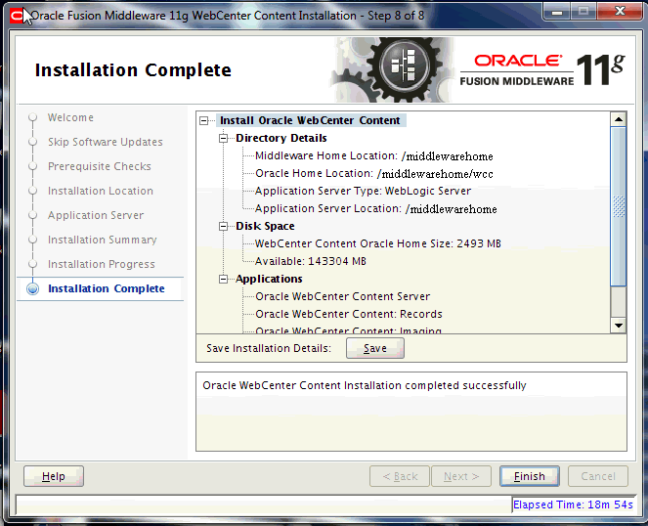Click the Installation Complete step bullet icon
This screenshot has height=526, width=648.
pyautogui.click(x=32, y=288)
